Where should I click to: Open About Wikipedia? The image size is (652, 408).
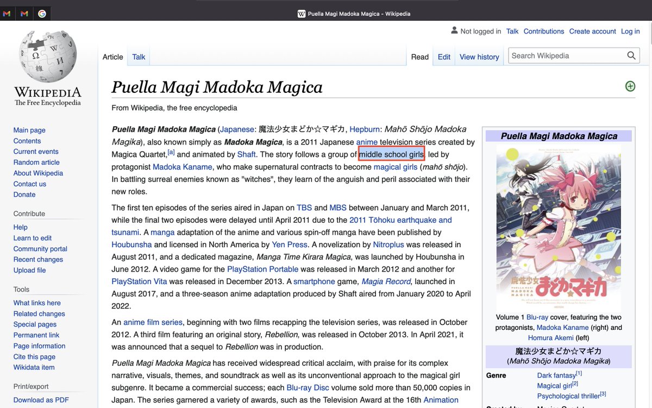(x=38, y=173)
